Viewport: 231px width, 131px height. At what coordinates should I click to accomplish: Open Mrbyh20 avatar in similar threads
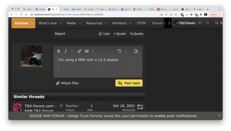click(140, 107)
